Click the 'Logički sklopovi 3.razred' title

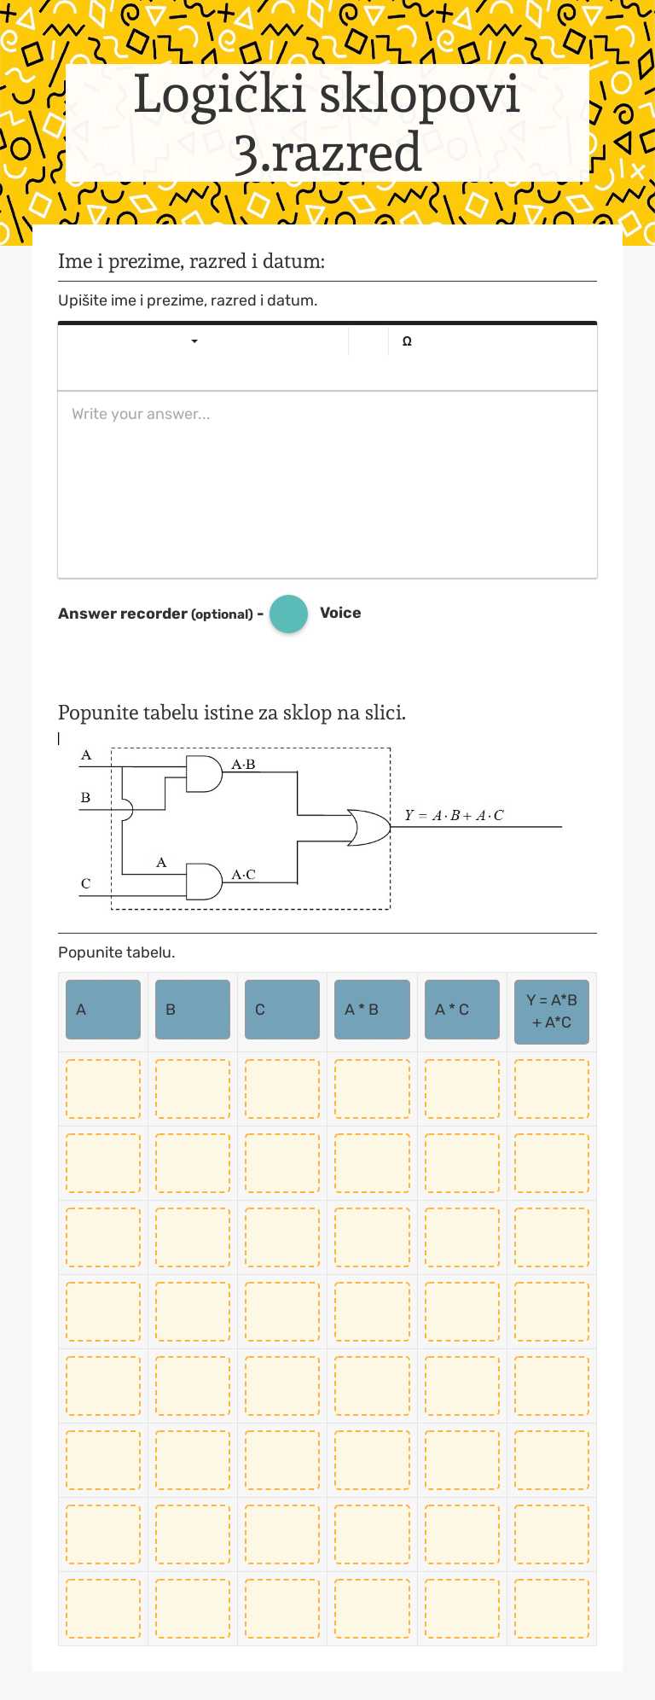coord(327,121)
